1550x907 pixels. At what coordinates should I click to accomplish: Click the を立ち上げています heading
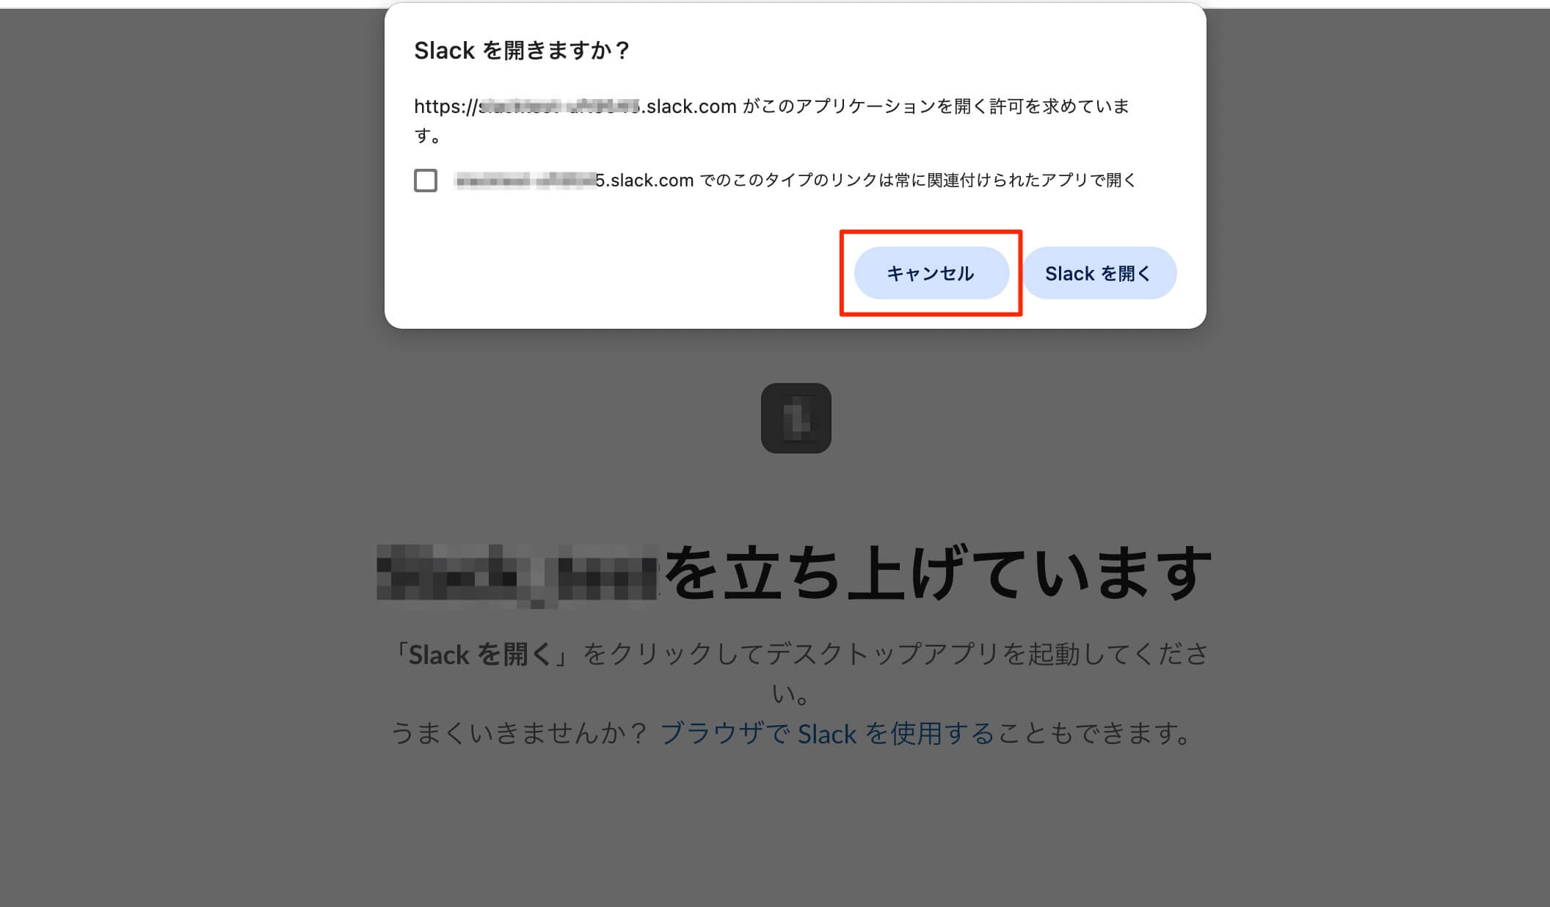click(938, 574)
